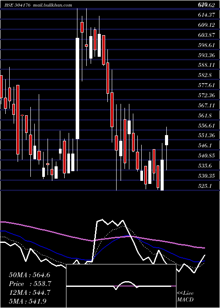Click the 551.36 price axis label
This screenshot has width=220, height=308.
206,136
